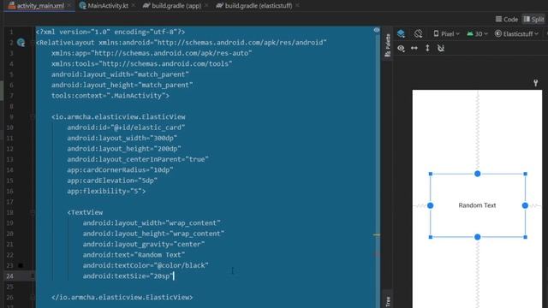Click the bottom-left resize handle of card
Image resolution: width=548 pixels, height=308 pixels.
[431, 237]
